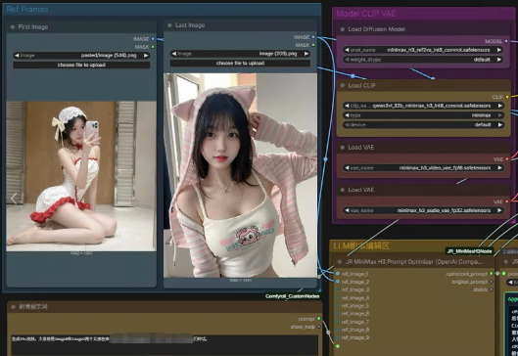Image resolution: width=518 pixels, height=356 pixels.
Task: Select previous image arrow in First Image node
Action: tap(17, 56)
